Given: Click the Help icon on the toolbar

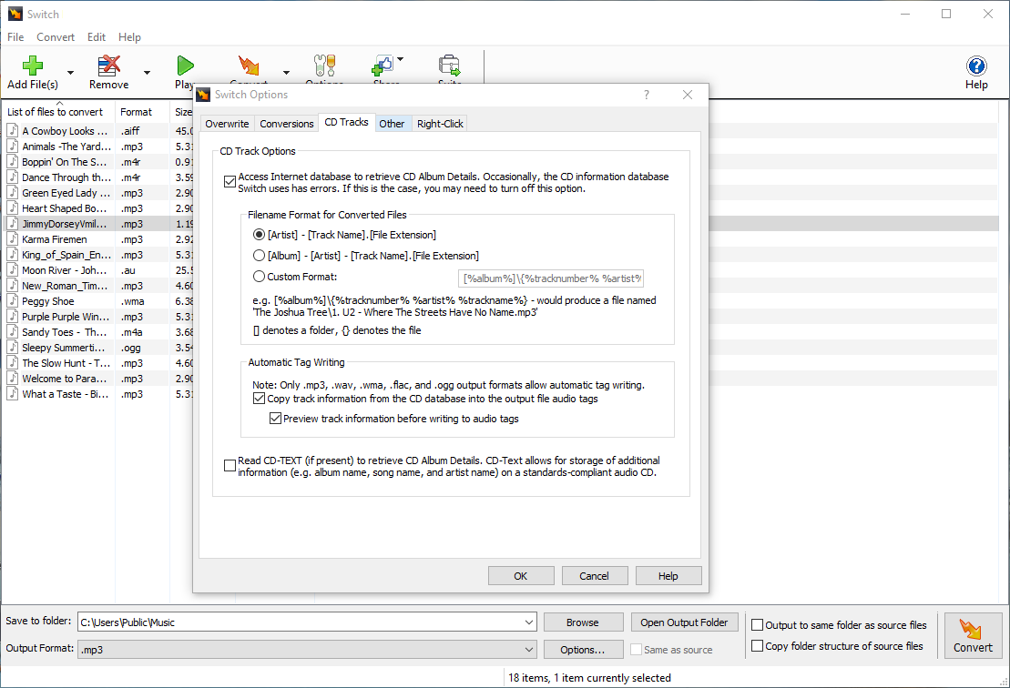Looking at the screenshot, I should click(x=976, y=65).
